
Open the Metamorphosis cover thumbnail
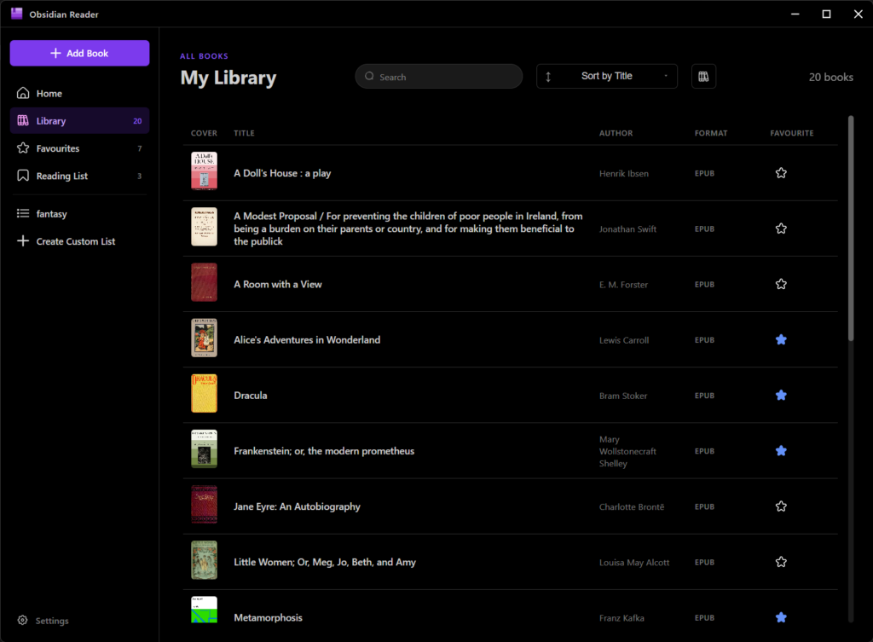(205, 610)
